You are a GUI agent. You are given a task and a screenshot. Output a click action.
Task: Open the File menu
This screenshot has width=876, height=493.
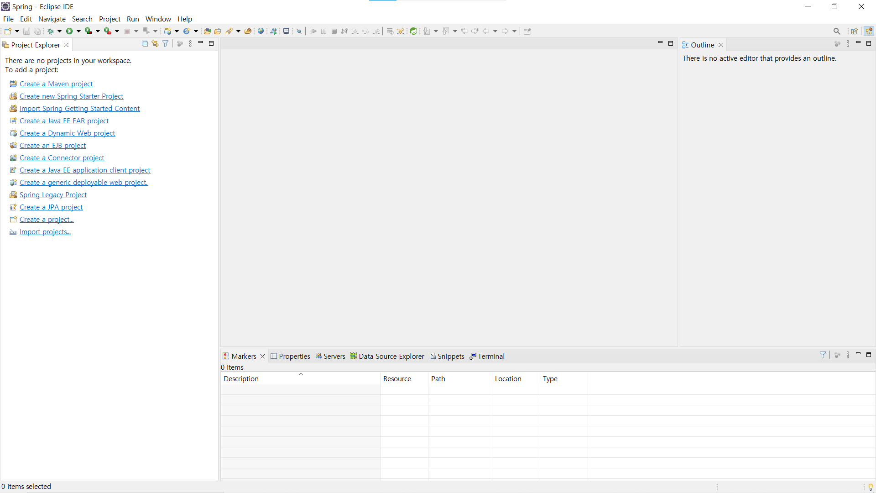tap(8, 19)
